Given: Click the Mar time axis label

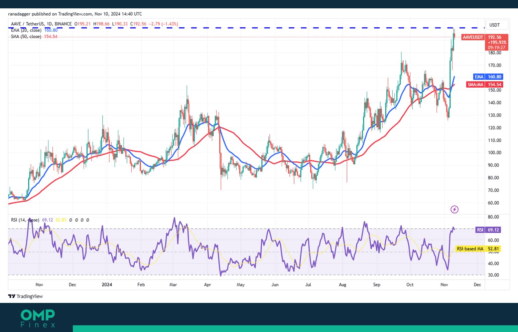Looking at the screenshot, I should click(x=173, y=285).
